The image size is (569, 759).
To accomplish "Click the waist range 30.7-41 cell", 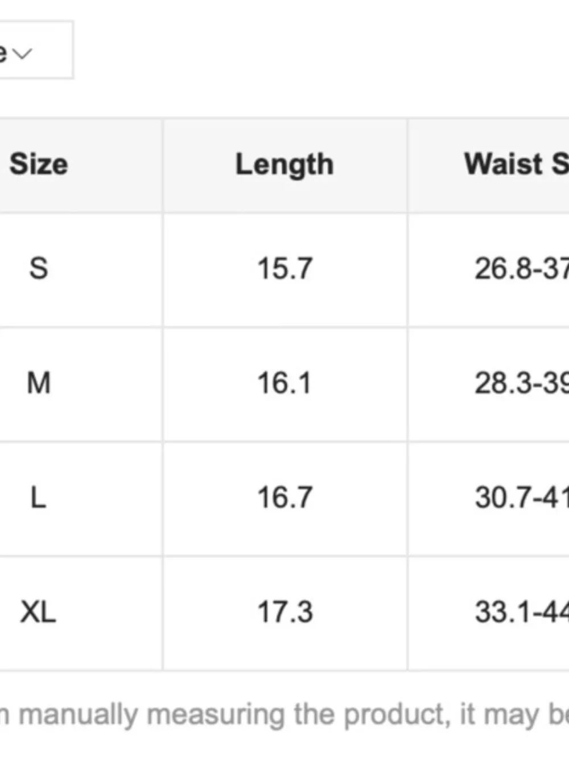I will 521,499.
